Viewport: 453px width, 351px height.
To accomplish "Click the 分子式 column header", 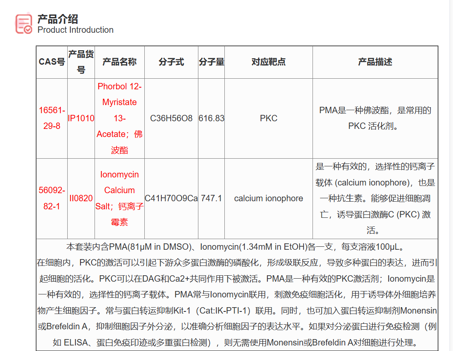I will click(171, 62).
